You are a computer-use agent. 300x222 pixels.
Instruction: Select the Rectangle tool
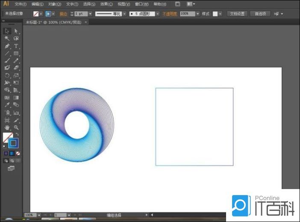click(16, 53)
